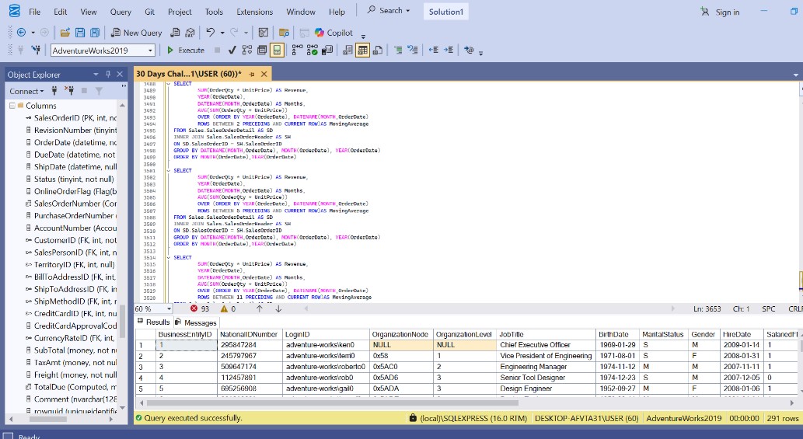Click the connect plug icon in Object Explorer

click(x=54, y=91)
